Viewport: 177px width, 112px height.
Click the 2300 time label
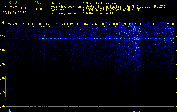click(26, 24)
